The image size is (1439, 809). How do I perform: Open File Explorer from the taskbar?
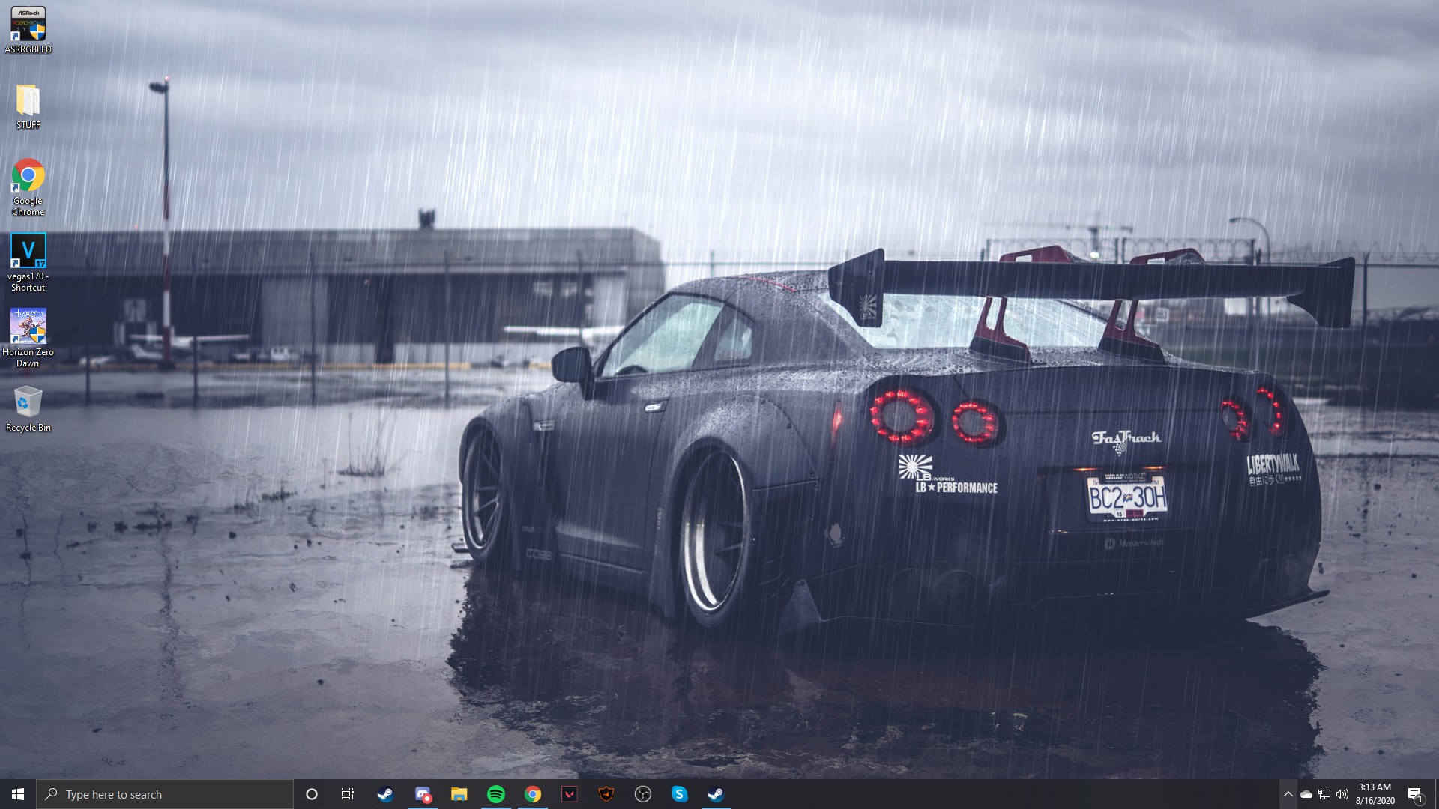459,794
